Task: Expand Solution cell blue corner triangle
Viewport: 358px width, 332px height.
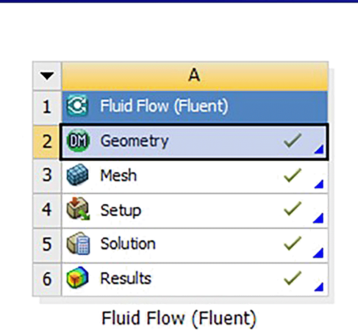Action: tap(318, 253)
